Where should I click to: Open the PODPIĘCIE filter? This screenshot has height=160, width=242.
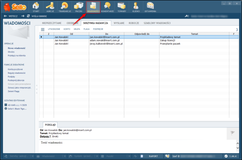98,29
